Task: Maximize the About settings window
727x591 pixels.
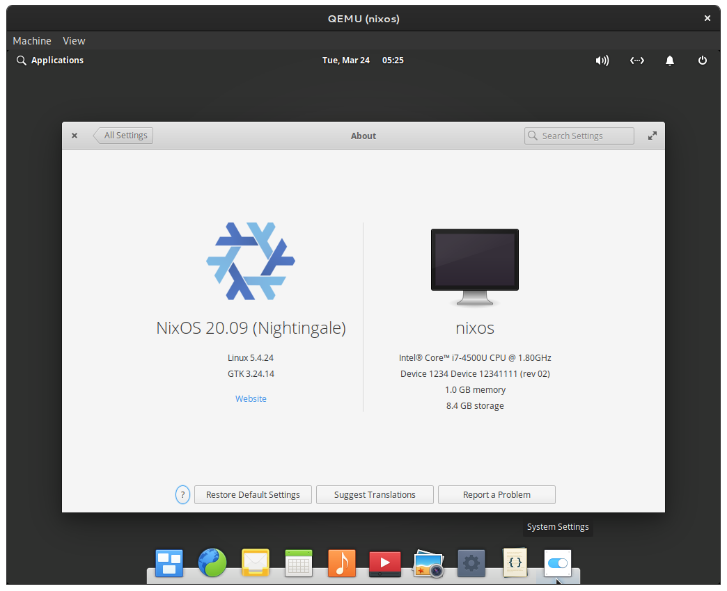Action: point(652,136)
